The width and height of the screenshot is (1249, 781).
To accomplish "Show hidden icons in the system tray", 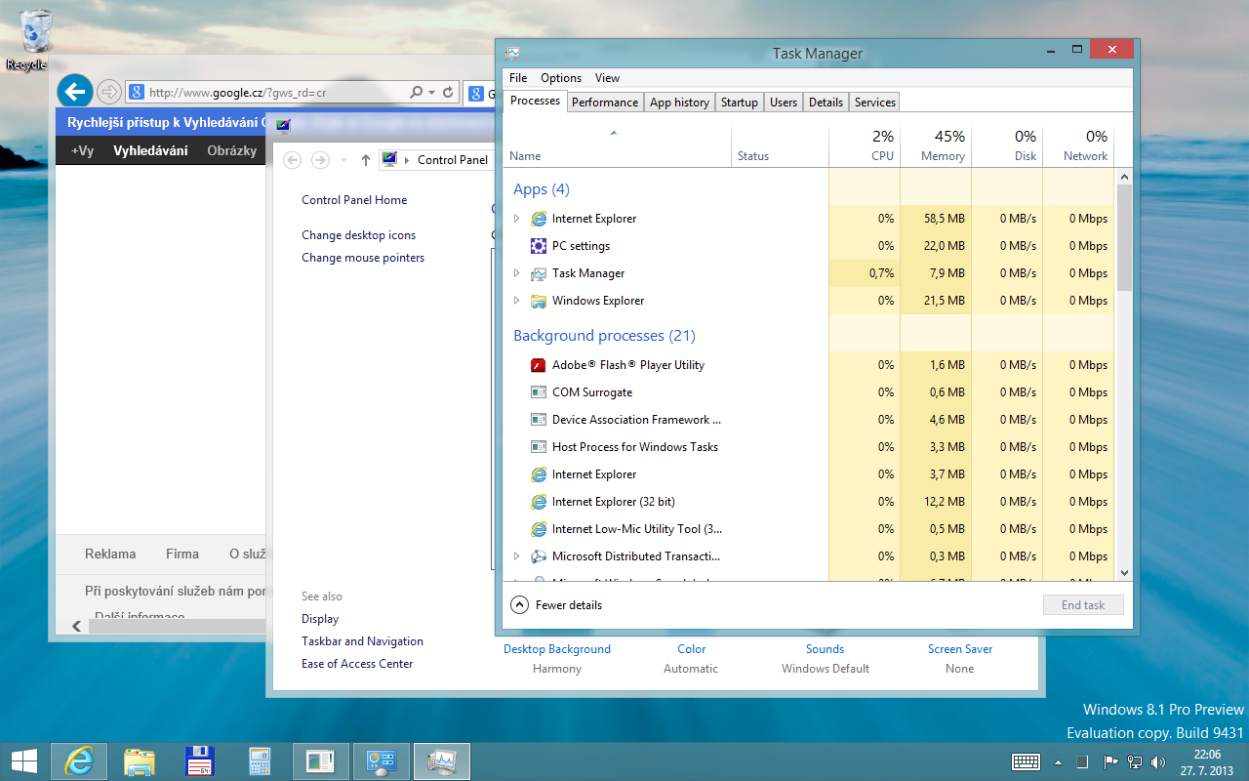I will 1058,761.
